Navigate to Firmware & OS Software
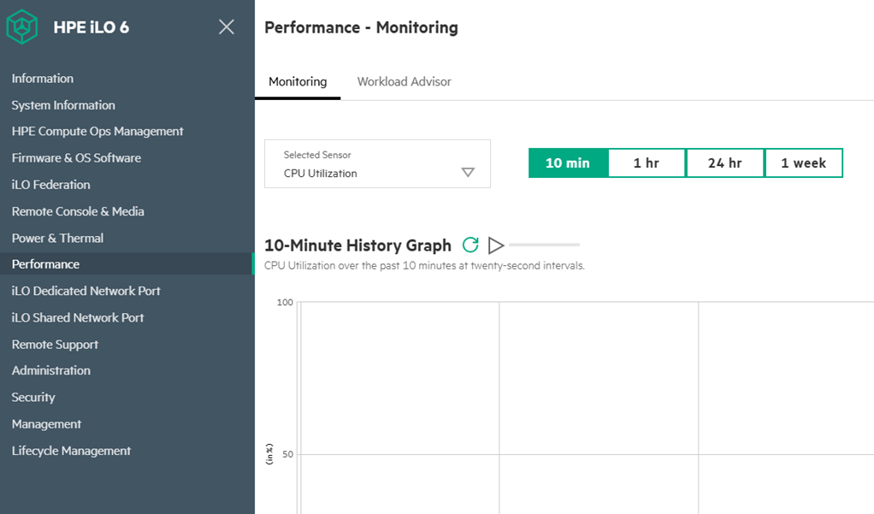874x514 pixels. click(x=76, y=158)
